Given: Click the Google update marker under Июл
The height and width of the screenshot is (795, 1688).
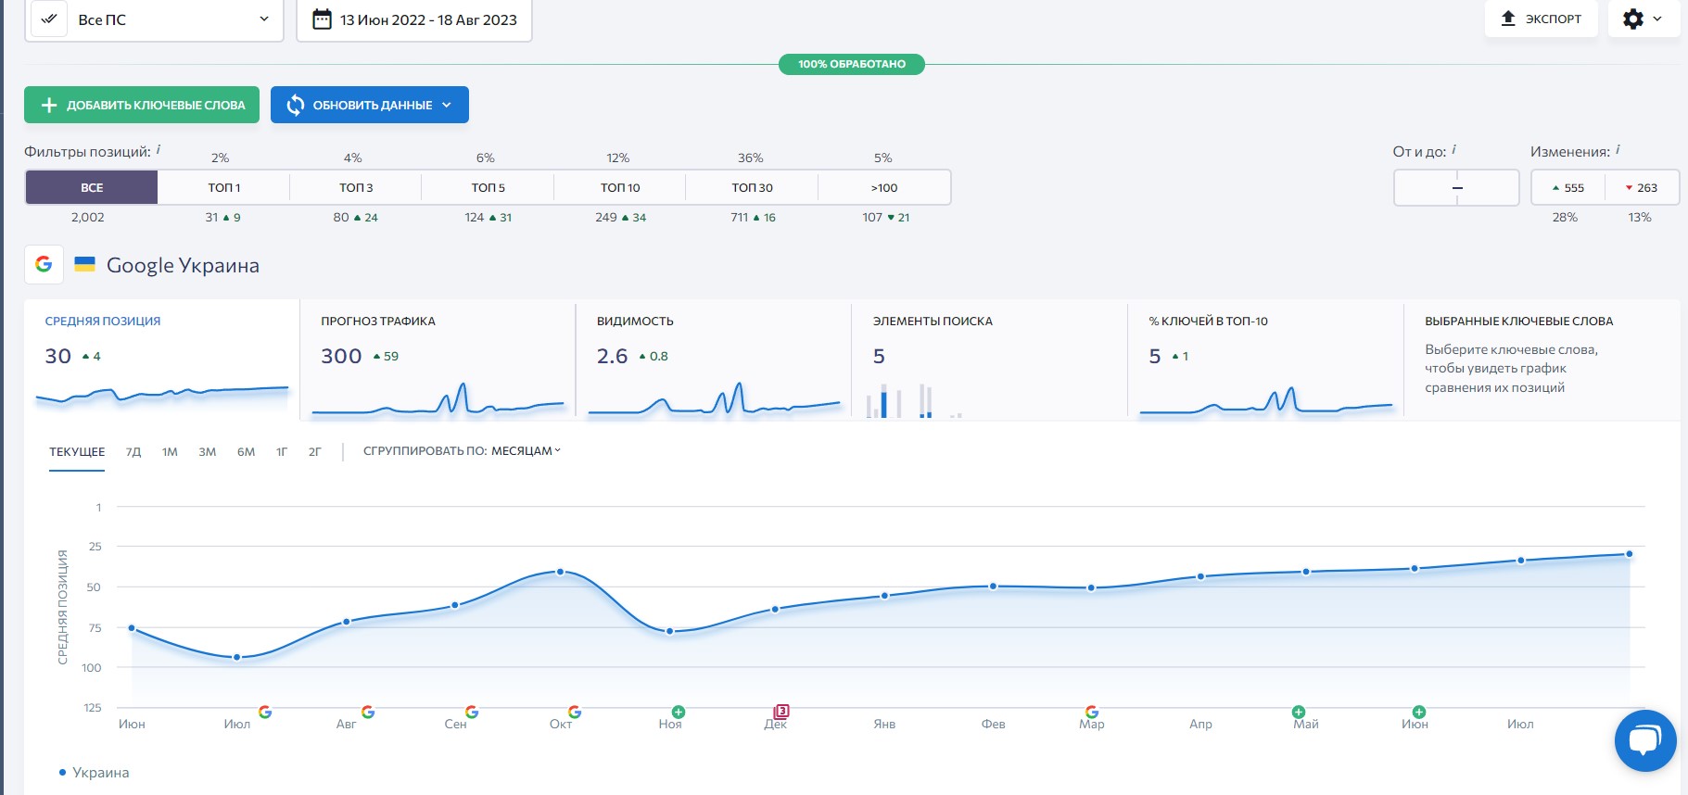Looking at the screenshot, I should (265, 712).
